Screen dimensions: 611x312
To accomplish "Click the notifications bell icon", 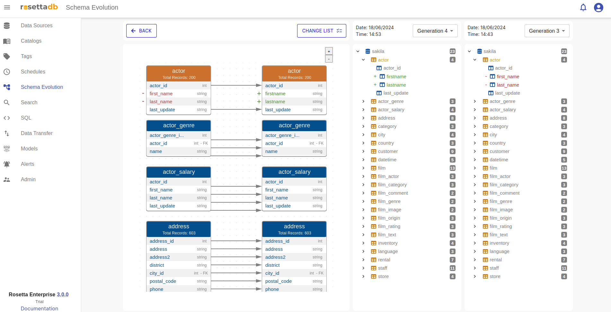I will (x=583, y=7).
